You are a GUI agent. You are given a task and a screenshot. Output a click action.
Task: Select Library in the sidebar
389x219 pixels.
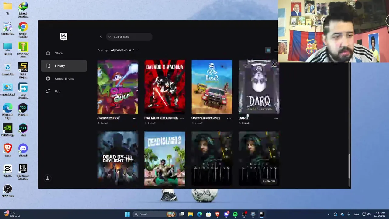click(64, 66)
